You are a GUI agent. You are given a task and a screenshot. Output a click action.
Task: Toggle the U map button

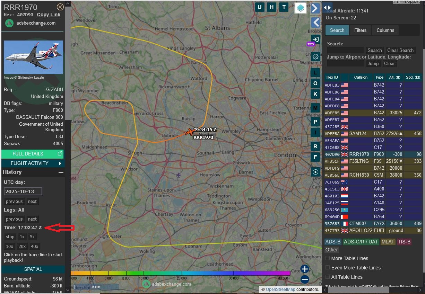[x=260, y=7]
